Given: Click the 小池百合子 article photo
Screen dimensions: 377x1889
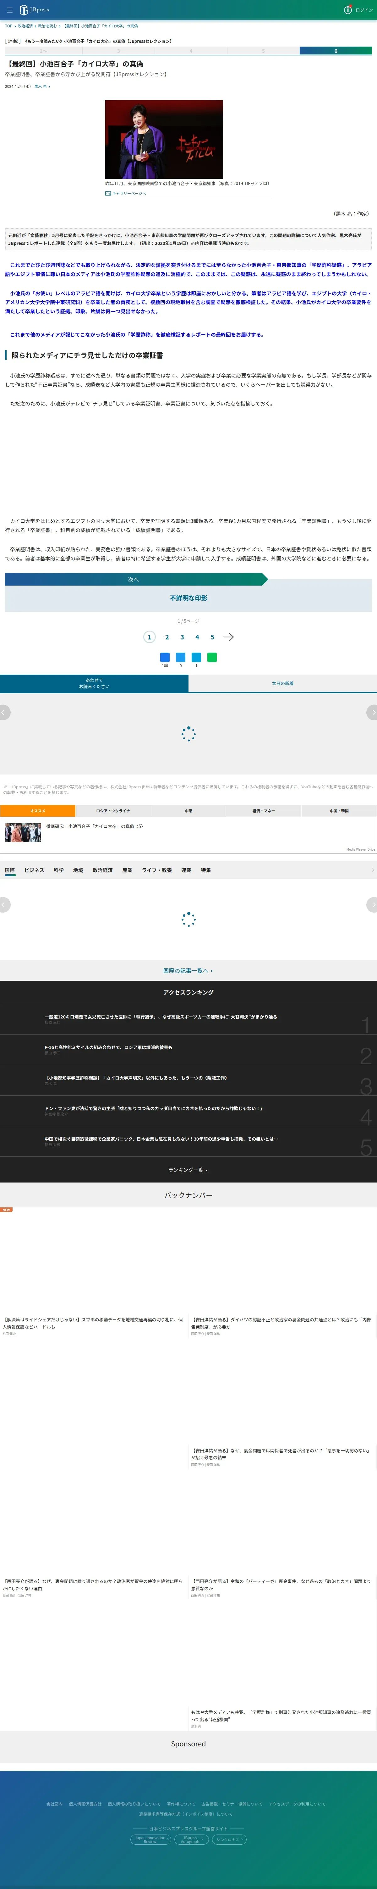Looking at the screenshot, I should pyautogui.click(x=164, y=139).
